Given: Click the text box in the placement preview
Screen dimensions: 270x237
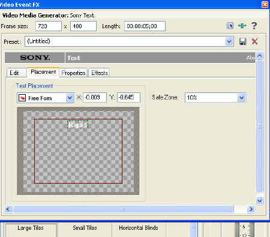Looking at the screenshot, I should click(78, 125).
